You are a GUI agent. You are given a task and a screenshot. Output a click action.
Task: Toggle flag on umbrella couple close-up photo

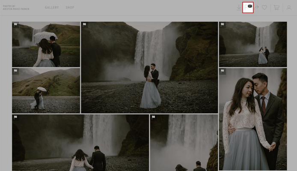click(x=15, y=25)
